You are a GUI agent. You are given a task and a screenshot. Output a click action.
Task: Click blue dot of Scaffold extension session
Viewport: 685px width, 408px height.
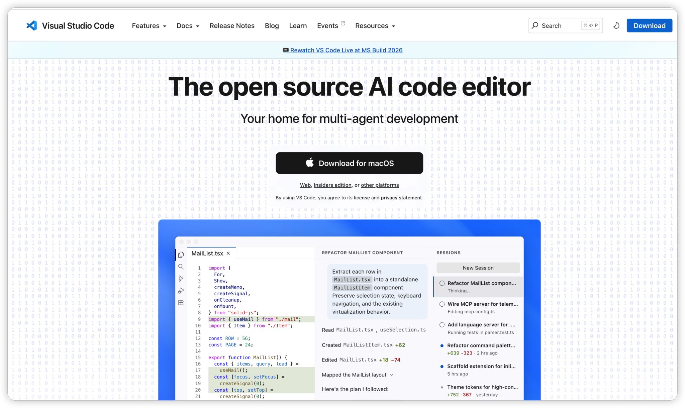[x=442, y=366]
